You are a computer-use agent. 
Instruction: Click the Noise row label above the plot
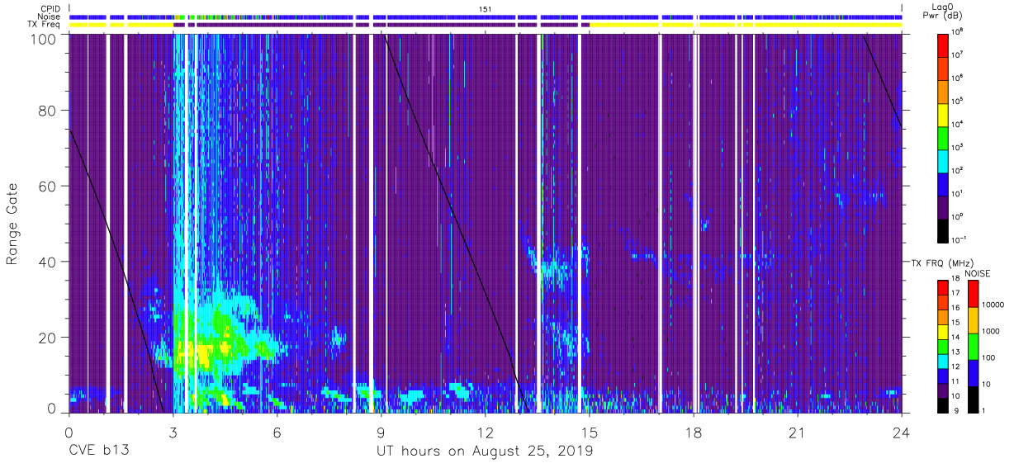(50, 17)
